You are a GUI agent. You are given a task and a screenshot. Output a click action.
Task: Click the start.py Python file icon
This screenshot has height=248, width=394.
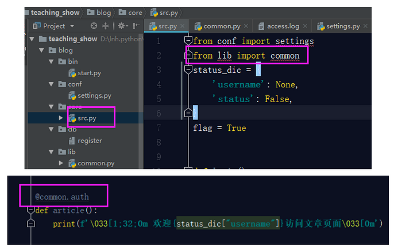(72, 73)
